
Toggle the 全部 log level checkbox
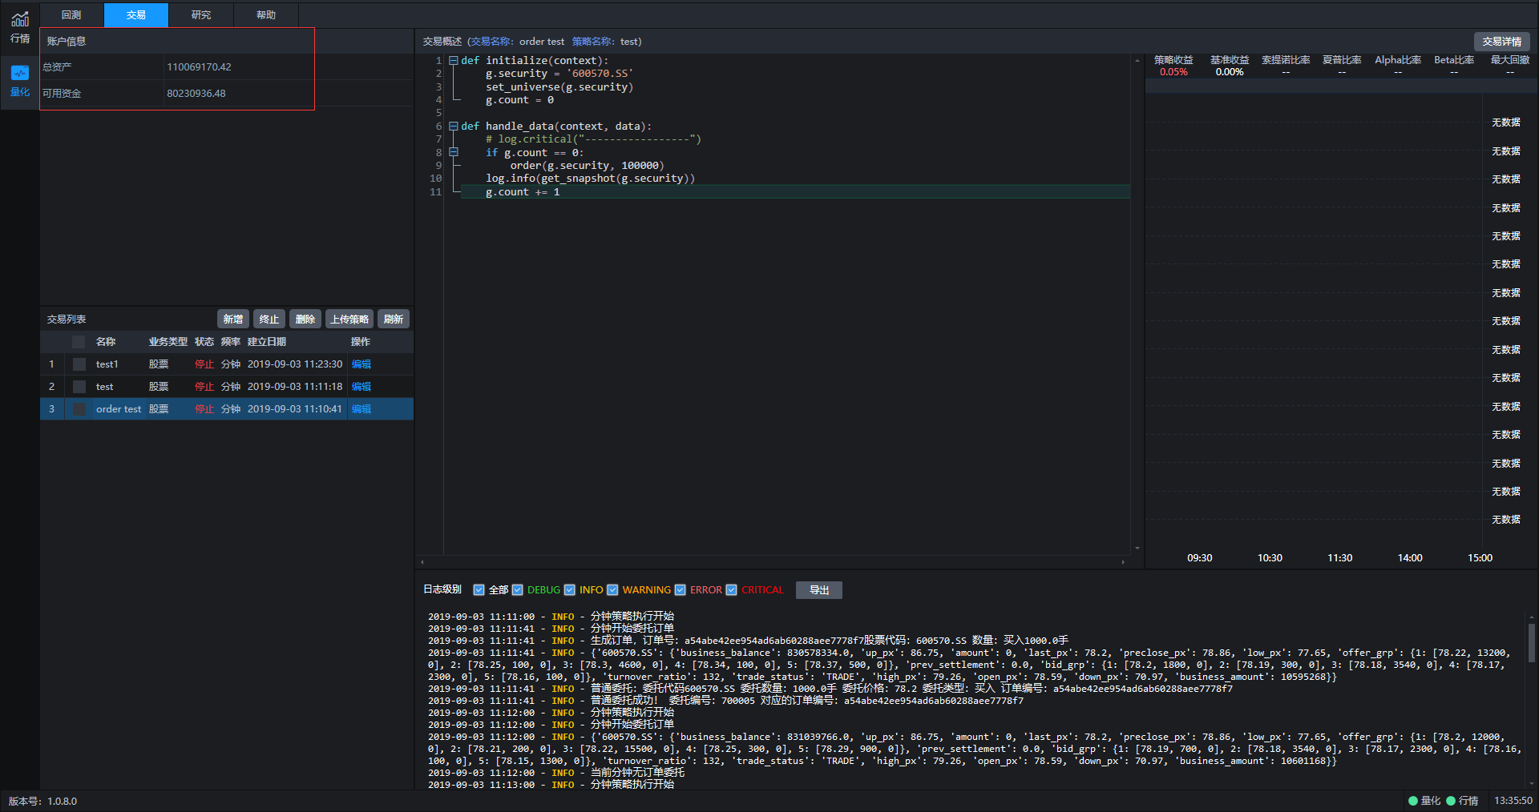pyautogui.click(x=479, y=590)
